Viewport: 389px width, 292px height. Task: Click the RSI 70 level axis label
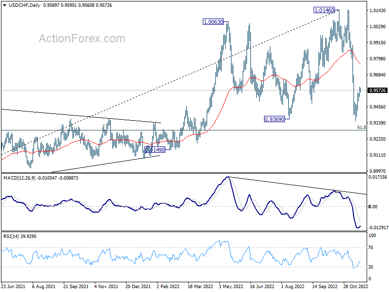pyautogui.click(x=371, y=248)
